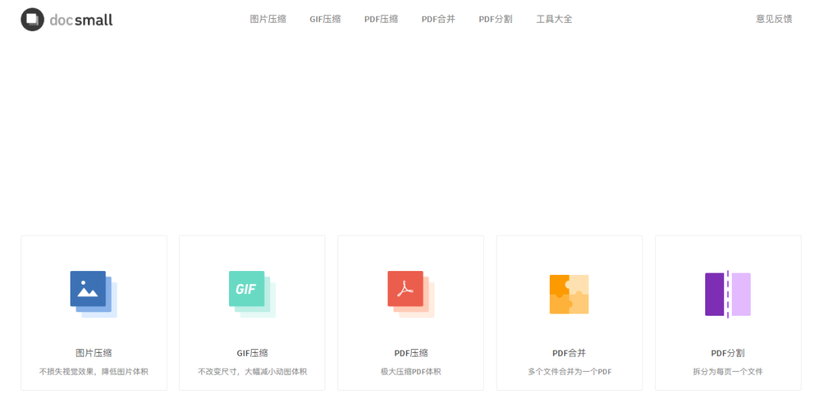
Task: Open PDF合并 in the top navigation
Action: point(438,19)
